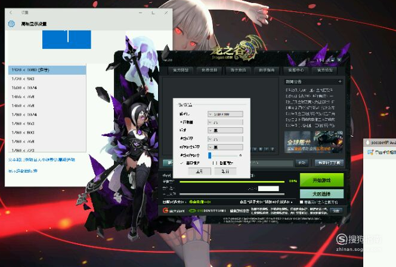This screenshot has height=267, width=396.
Task: Click the first news line in 新闻公告
Action: point(310,90)
